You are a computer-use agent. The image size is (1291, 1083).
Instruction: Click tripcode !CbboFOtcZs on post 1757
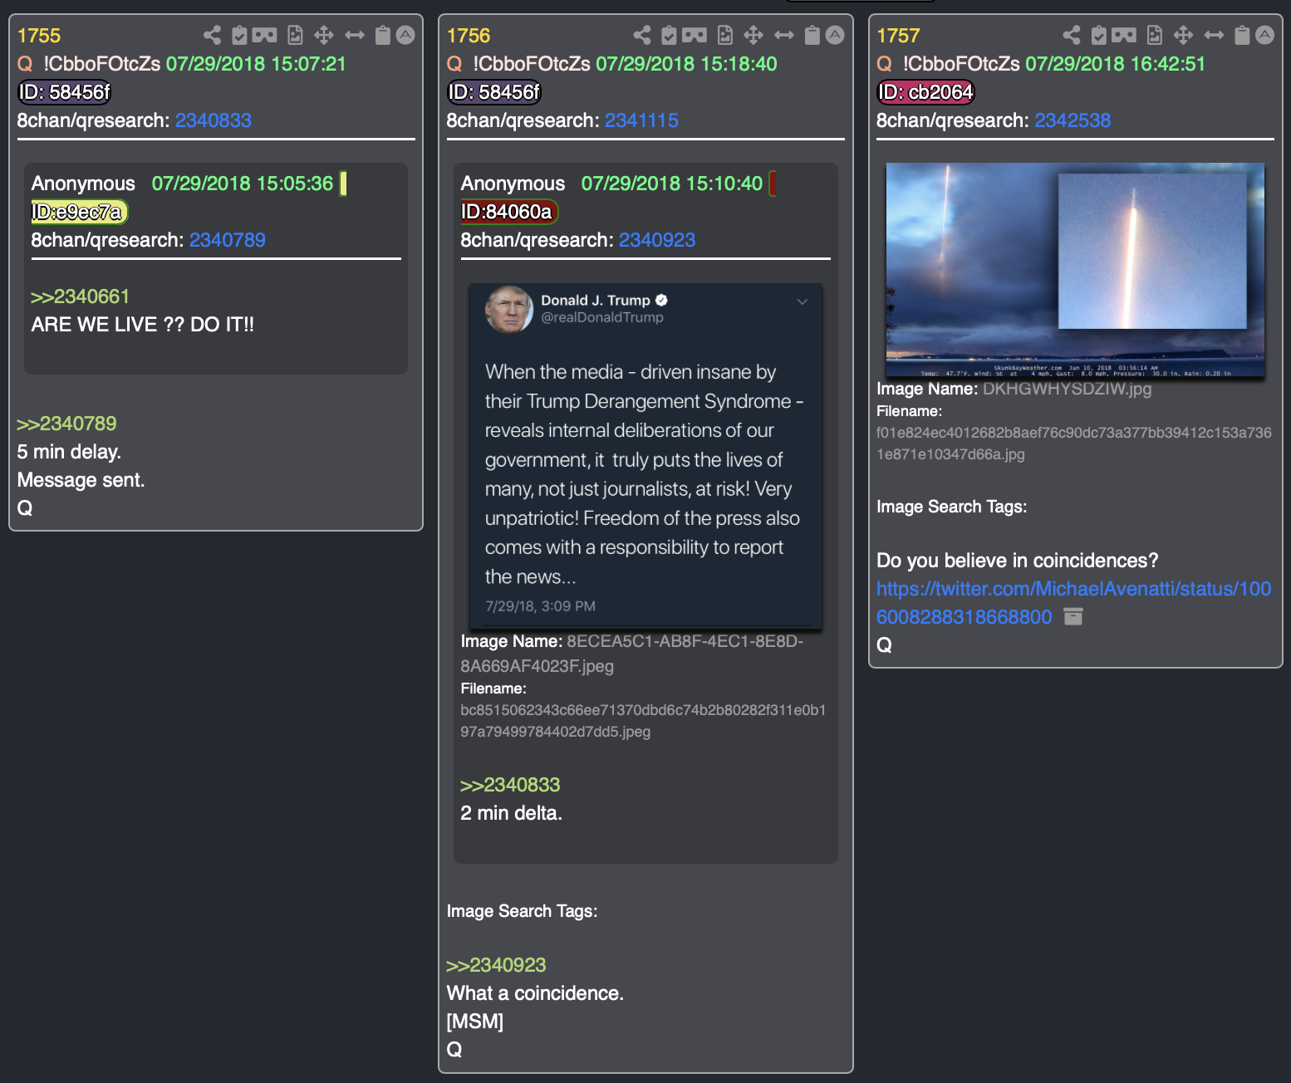tap(961, 64)
